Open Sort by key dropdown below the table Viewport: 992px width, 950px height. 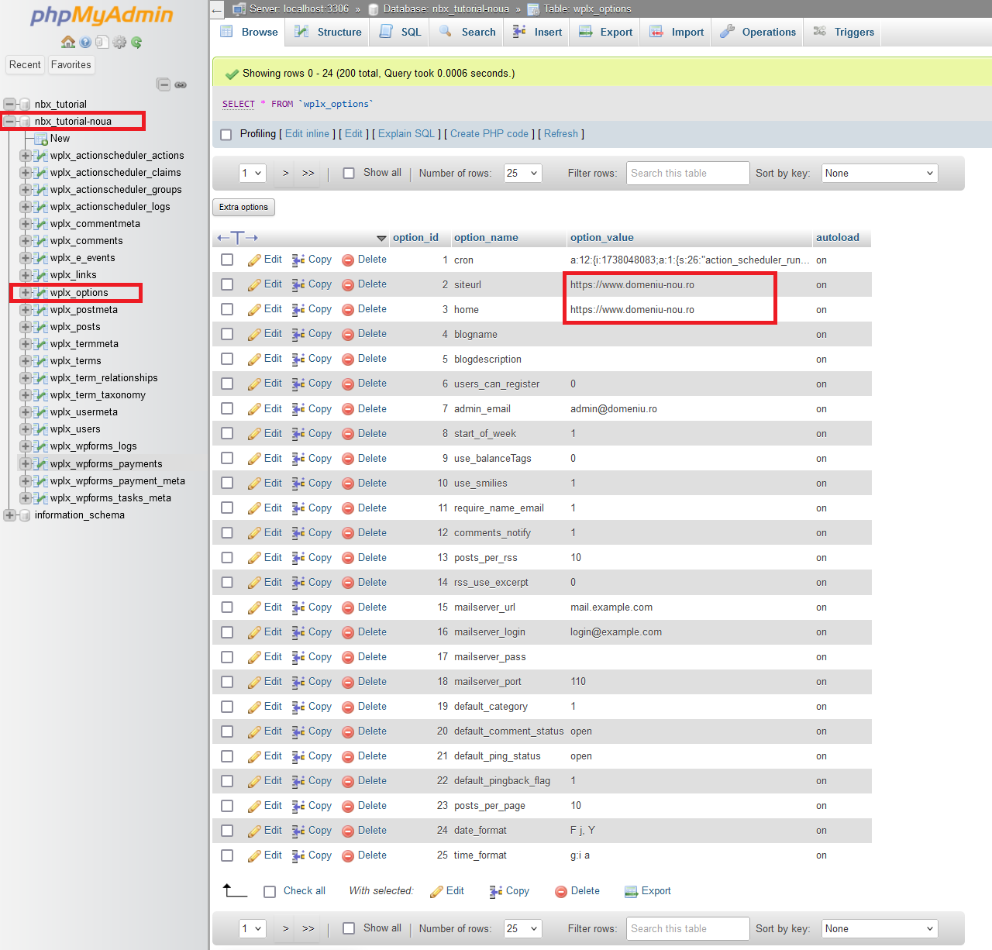click(x=880, y=928)
